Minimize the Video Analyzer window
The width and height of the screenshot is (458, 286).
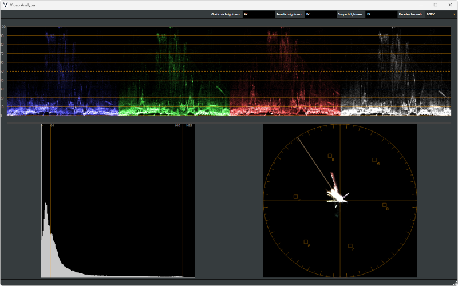pyautogui.click(x=421, y=5)
